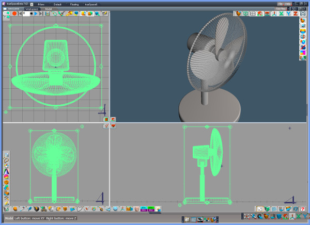This screenshot has width=310, height=225.
Task: Toggle the blue Y axis lock in perspective toolbar
Action: [x=288, y=13]
